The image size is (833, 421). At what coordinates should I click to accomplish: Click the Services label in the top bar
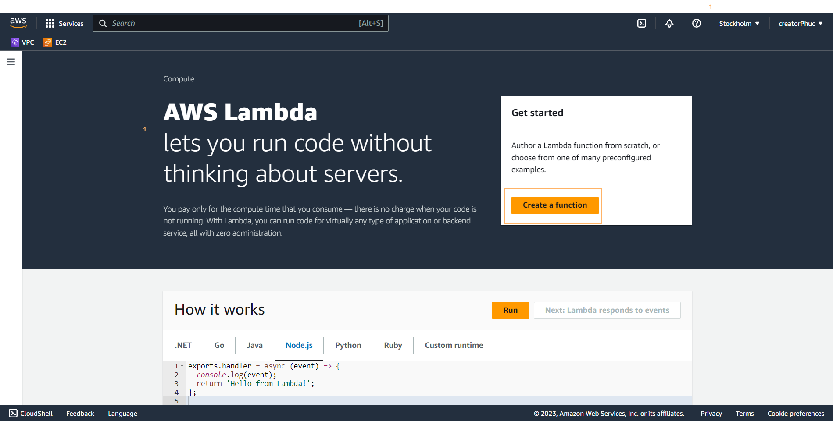71,24
